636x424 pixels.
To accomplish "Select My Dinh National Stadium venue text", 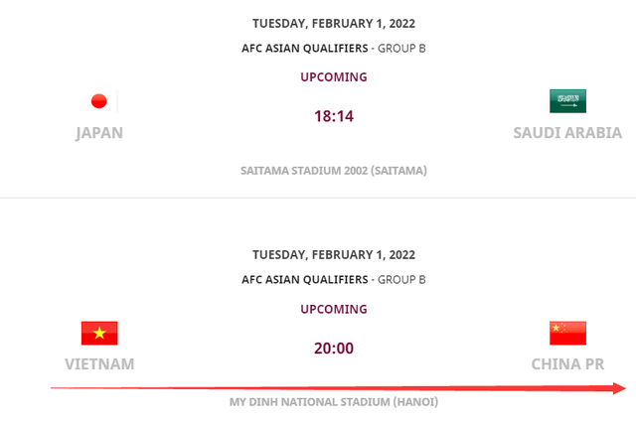I will (334, 403).
